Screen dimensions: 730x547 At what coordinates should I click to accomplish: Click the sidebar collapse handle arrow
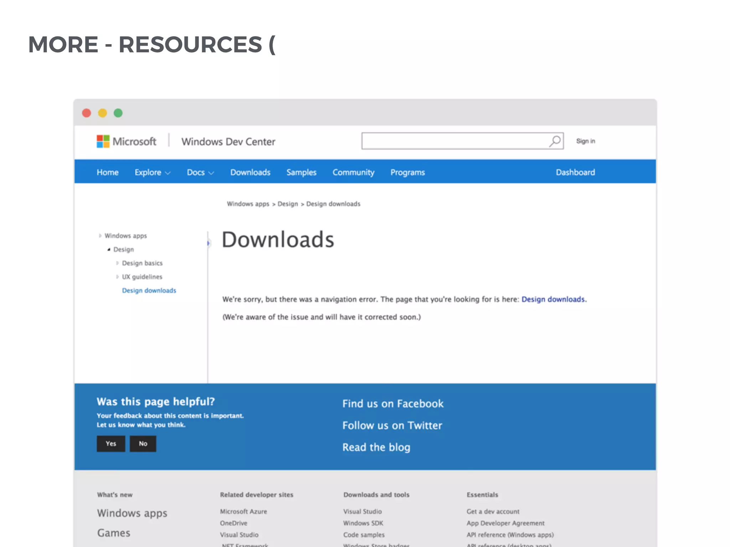coord(209,243)
